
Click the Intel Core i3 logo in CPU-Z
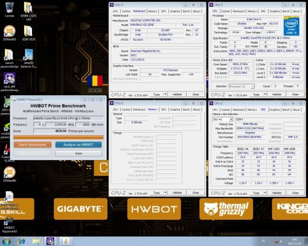click(x=291, y=26)
